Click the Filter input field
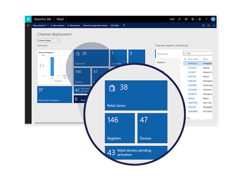 pos(198,53)
